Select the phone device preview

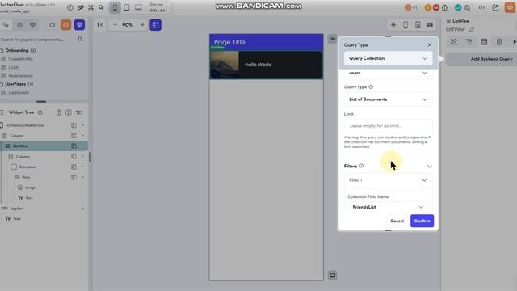pyautogui.click(x=115, y=7)
